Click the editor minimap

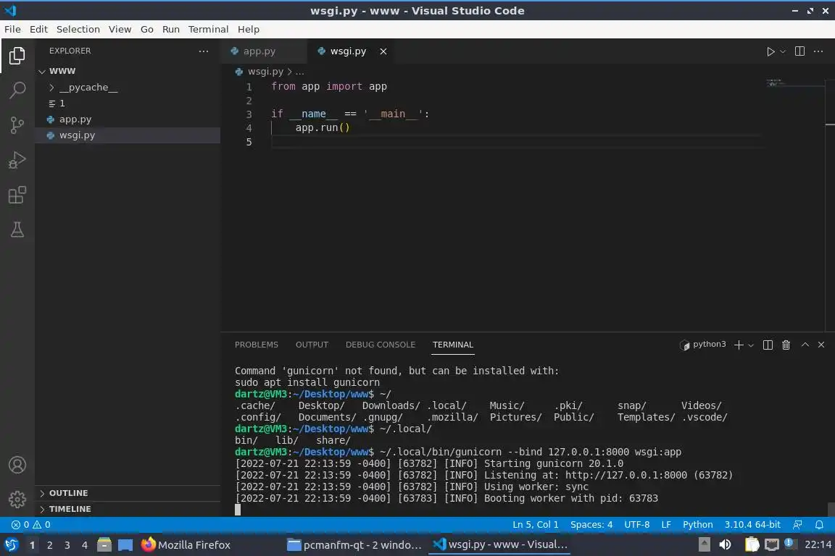coord(794,84)
